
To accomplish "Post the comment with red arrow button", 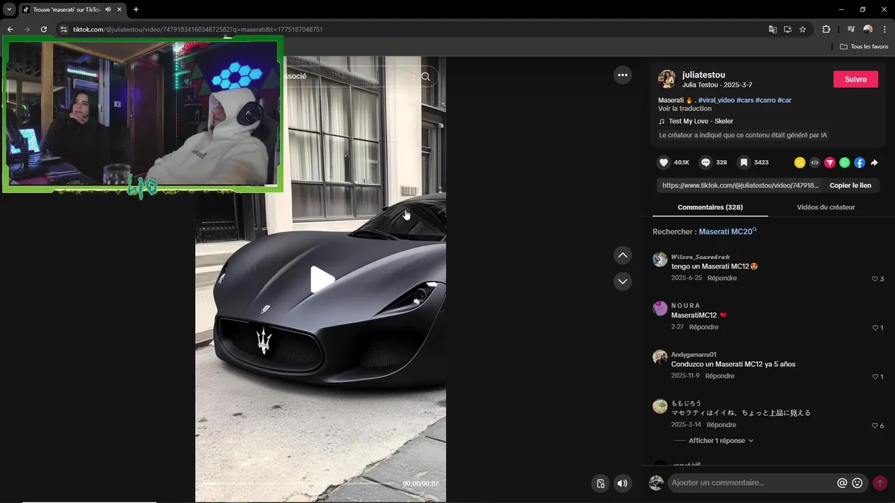I will point(880,483).
